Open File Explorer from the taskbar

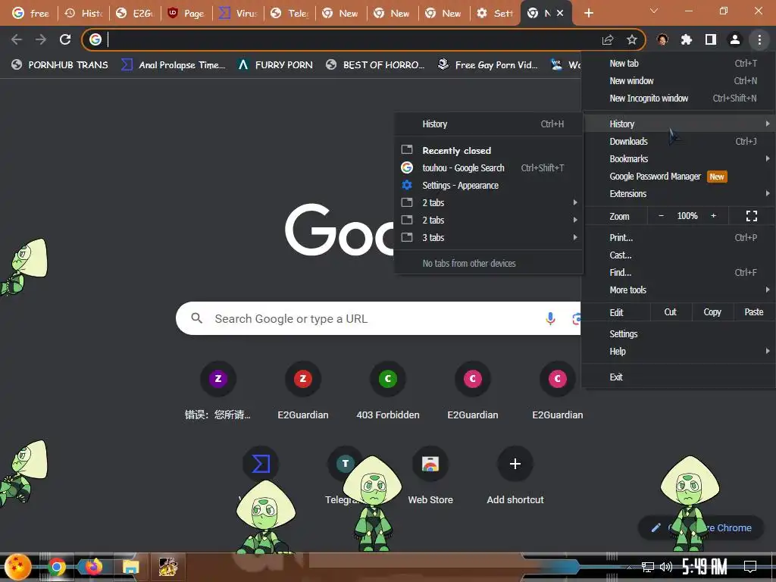[x=130, y=567]
